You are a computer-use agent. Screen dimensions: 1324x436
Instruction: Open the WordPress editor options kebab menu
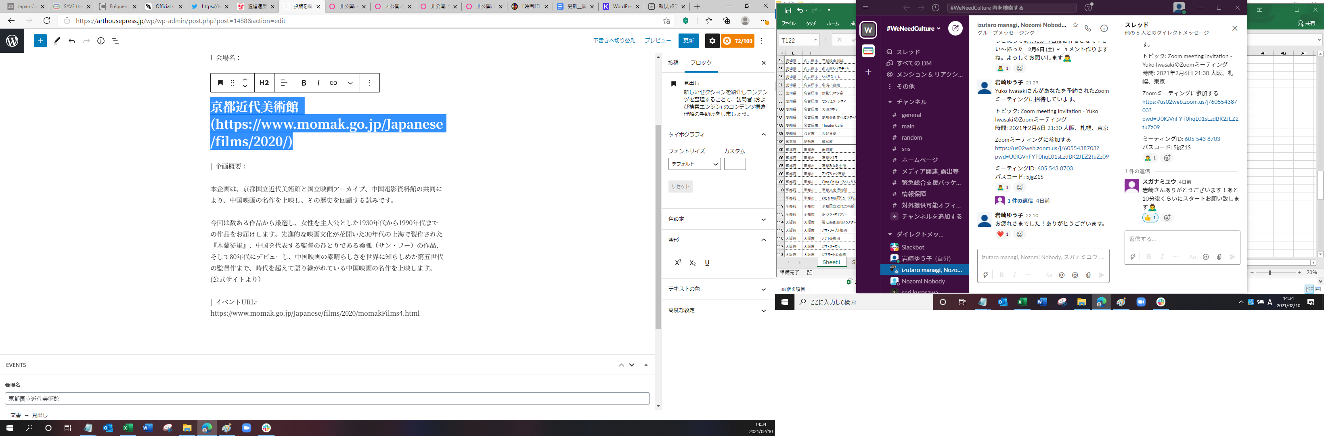(x=761, y=41)
